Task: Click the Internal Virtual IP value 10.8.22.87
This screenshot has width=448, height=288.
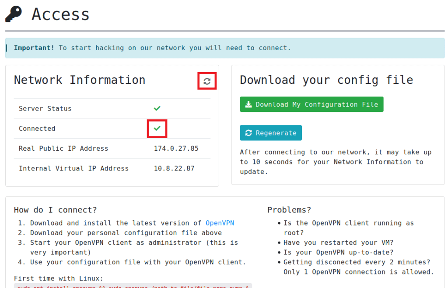Action: tap(174, 168)
